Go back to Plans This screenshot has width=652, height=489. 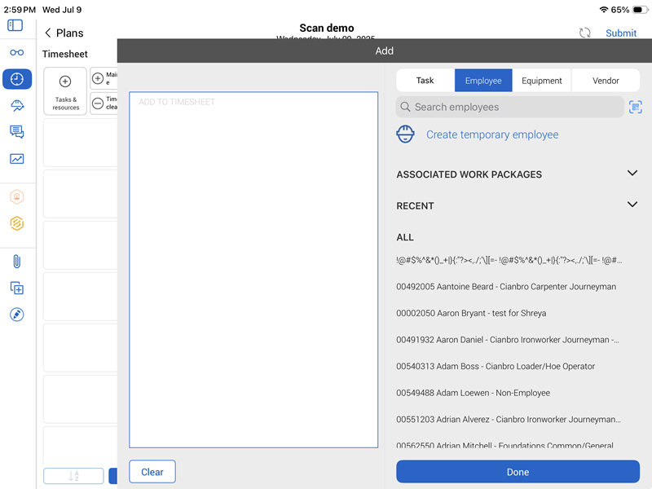point(64,33)
